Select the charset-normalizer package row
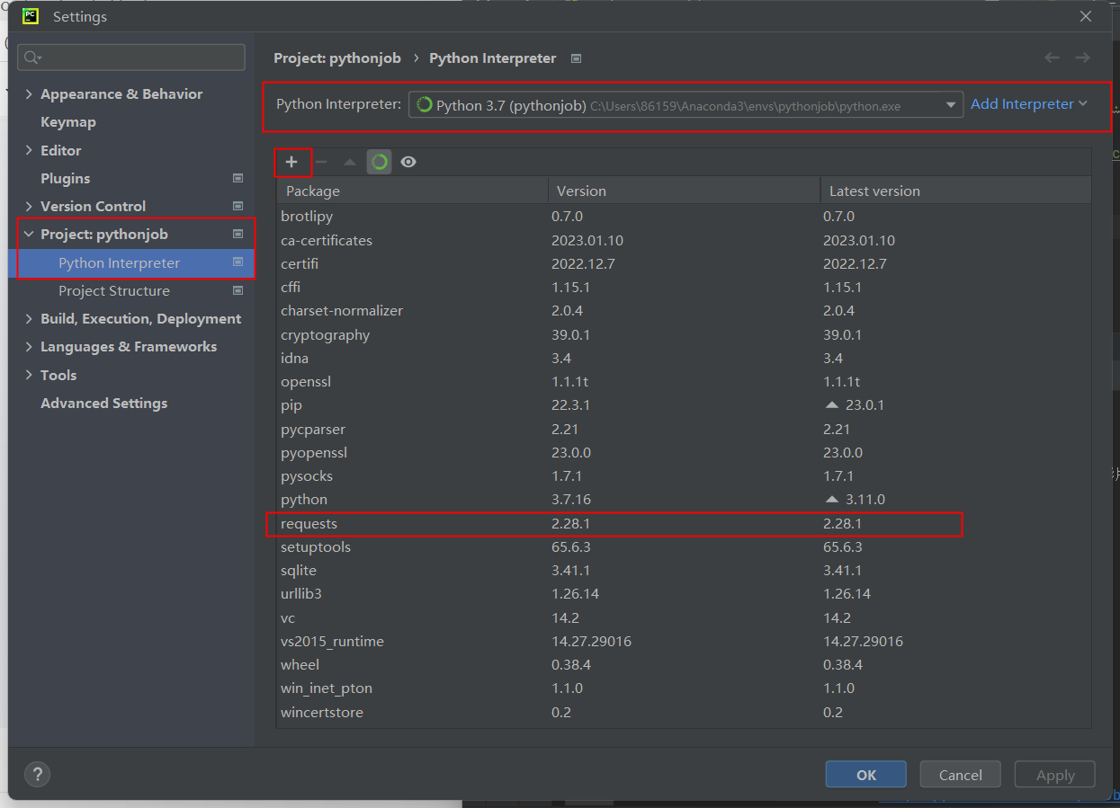This screenshot has height=808, width=1120. [684, 311]
